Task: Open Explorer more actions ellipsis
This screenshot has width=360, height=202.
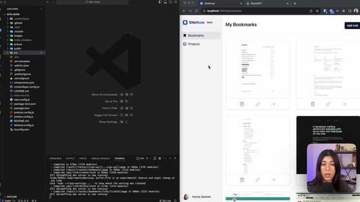Action: pos(41,9)
